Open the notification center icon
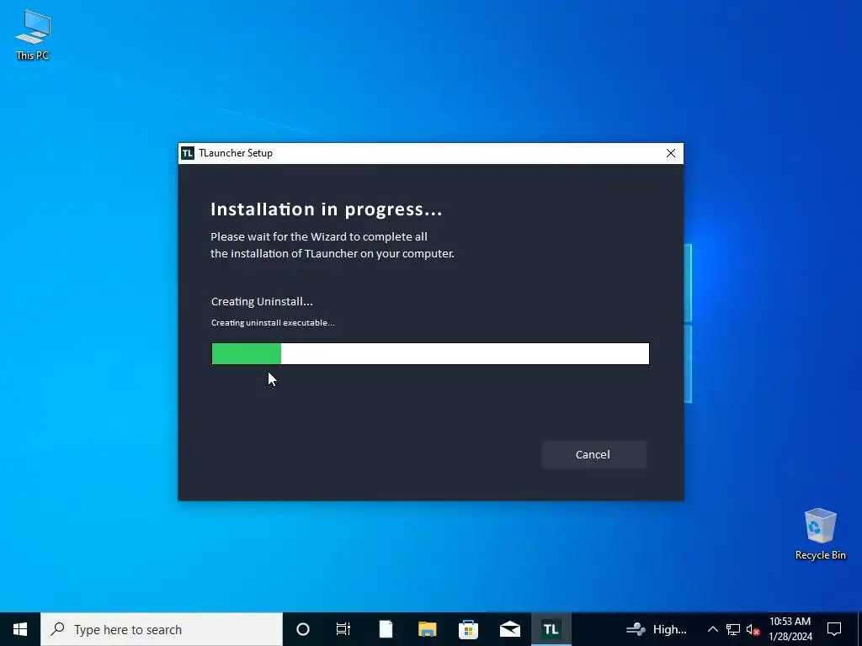Screen dimensions: 862x646 click(834, 629)
